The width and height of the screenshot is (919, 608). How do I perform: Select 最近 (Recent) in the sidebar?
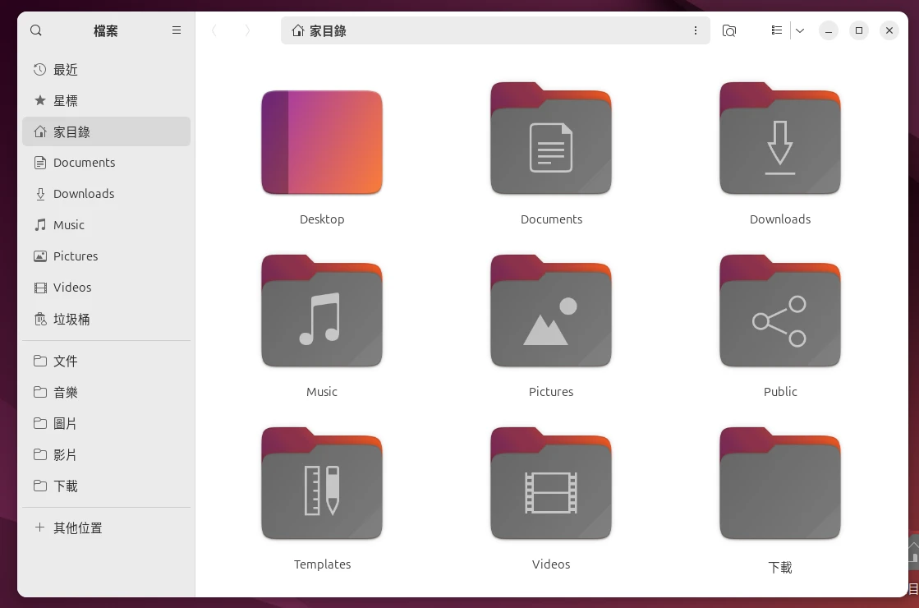[x=66, y=70]
